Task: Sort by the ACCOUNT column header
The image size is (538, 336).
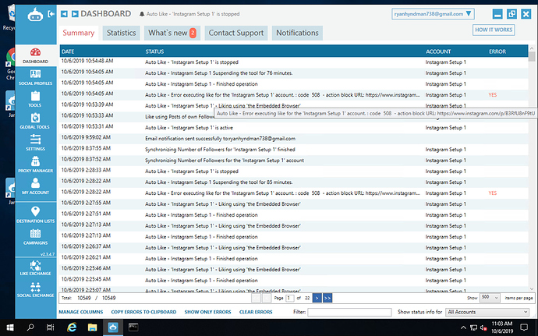Action: click(438, 51)
